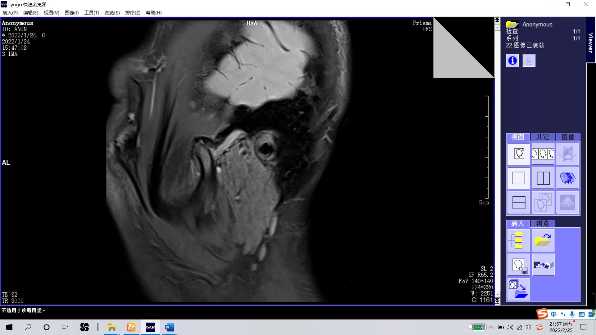596x335 pixels.
Task: Click the greyed waveform curve icon
Action: (567, 203)
